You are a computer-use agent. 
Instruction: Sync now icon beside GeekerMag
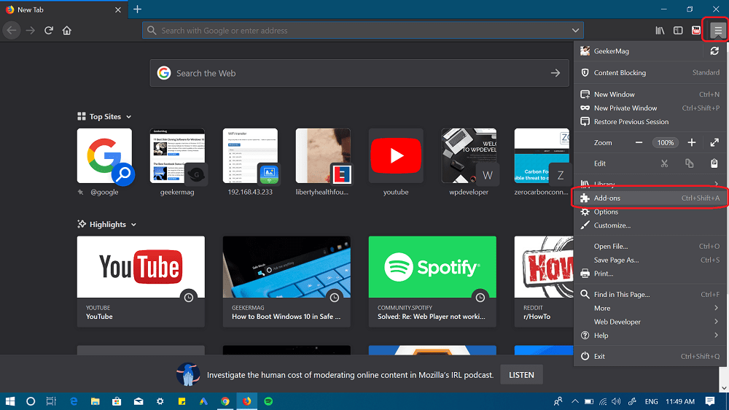[x=714, y=51]
